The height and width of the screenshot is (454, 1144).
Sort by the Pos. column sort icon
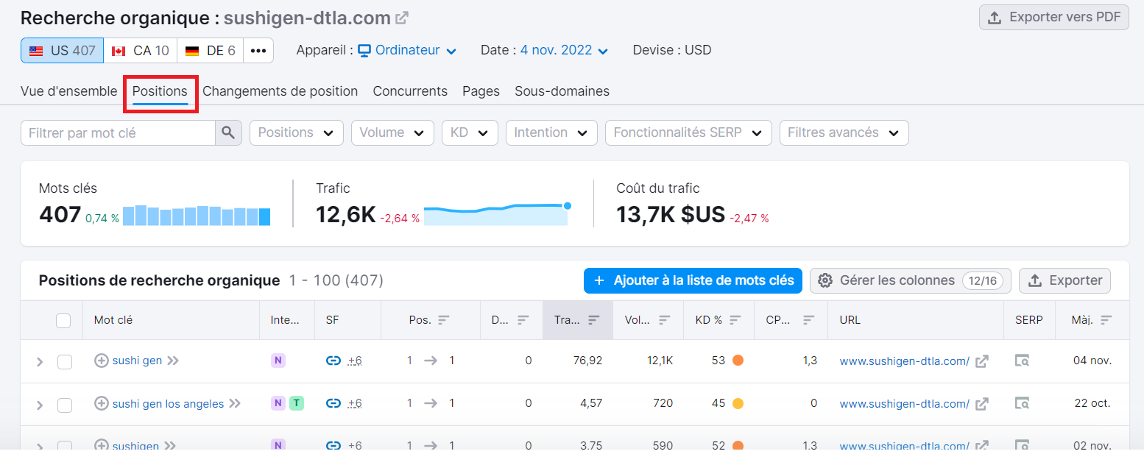[x=443, y=320]
